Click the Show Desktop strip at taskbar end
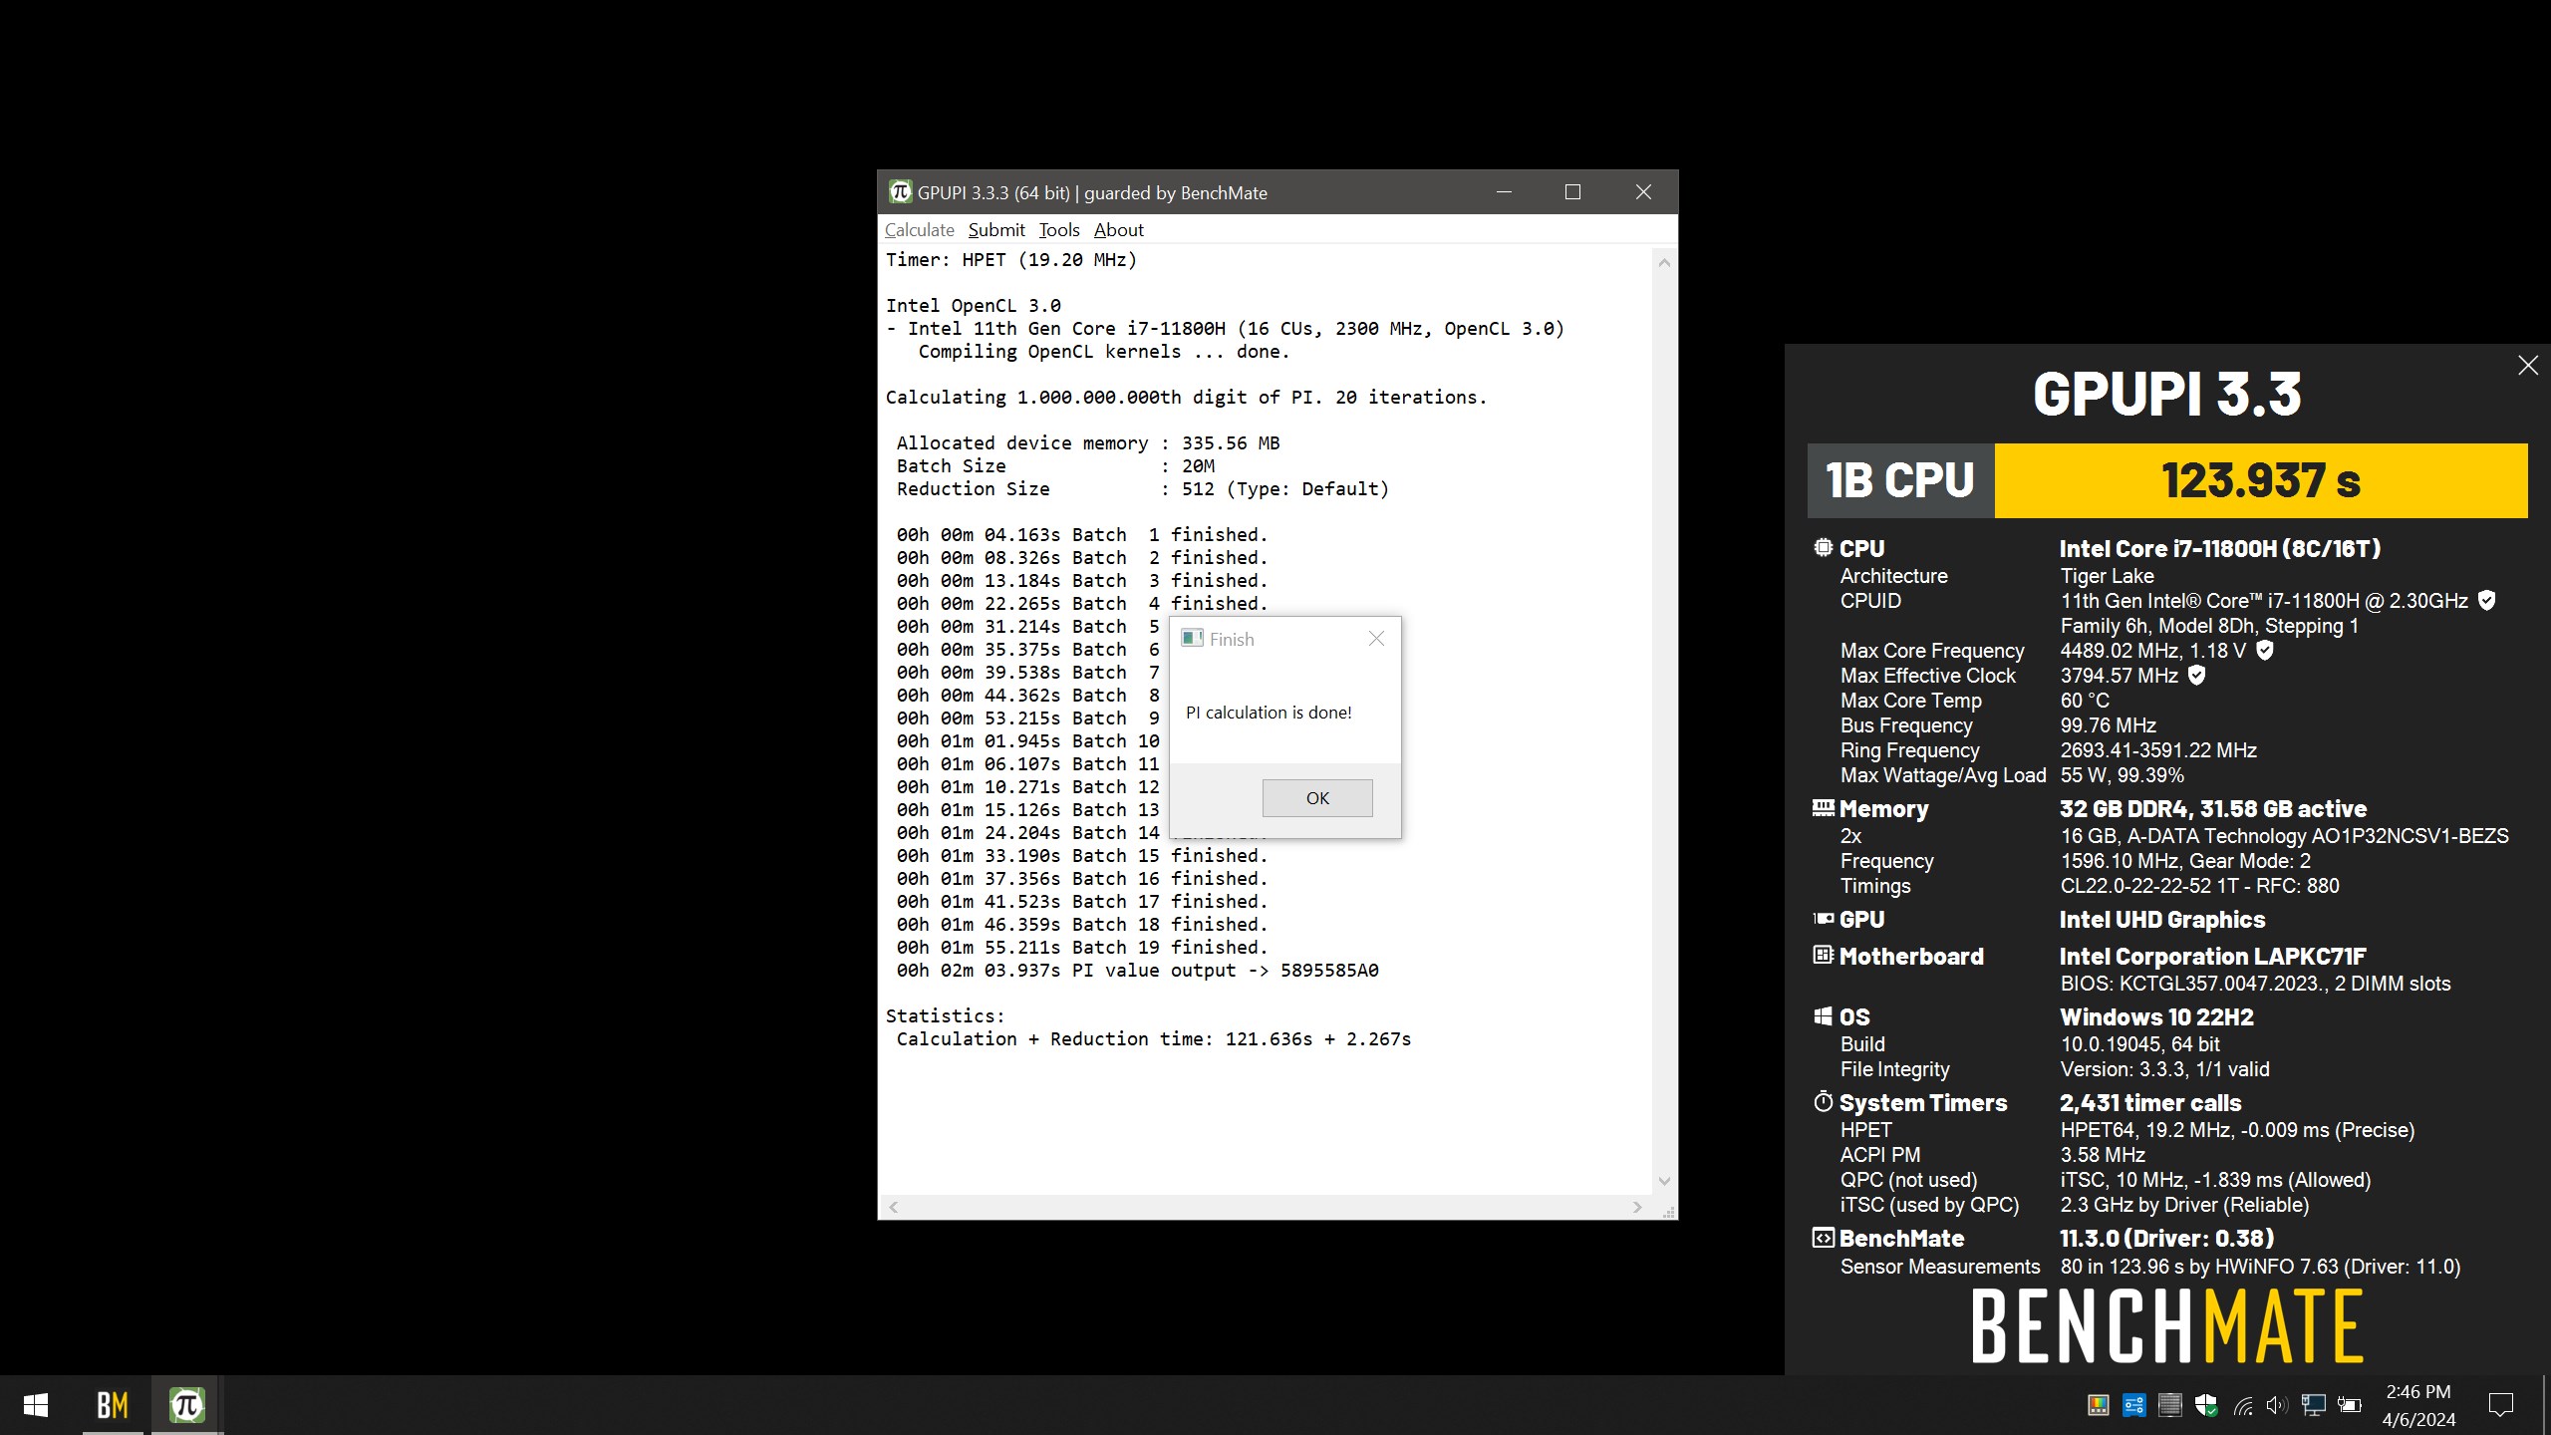Viewport: 2551px width, 1435px height. [x=2546, y=1405]
